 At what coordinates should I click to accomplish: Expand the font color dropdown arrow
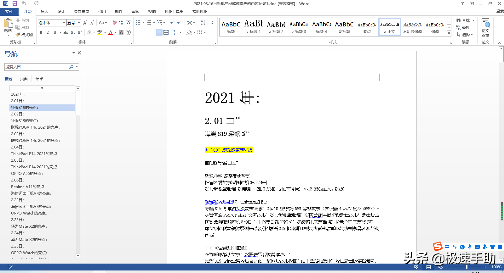coord(116,32)
